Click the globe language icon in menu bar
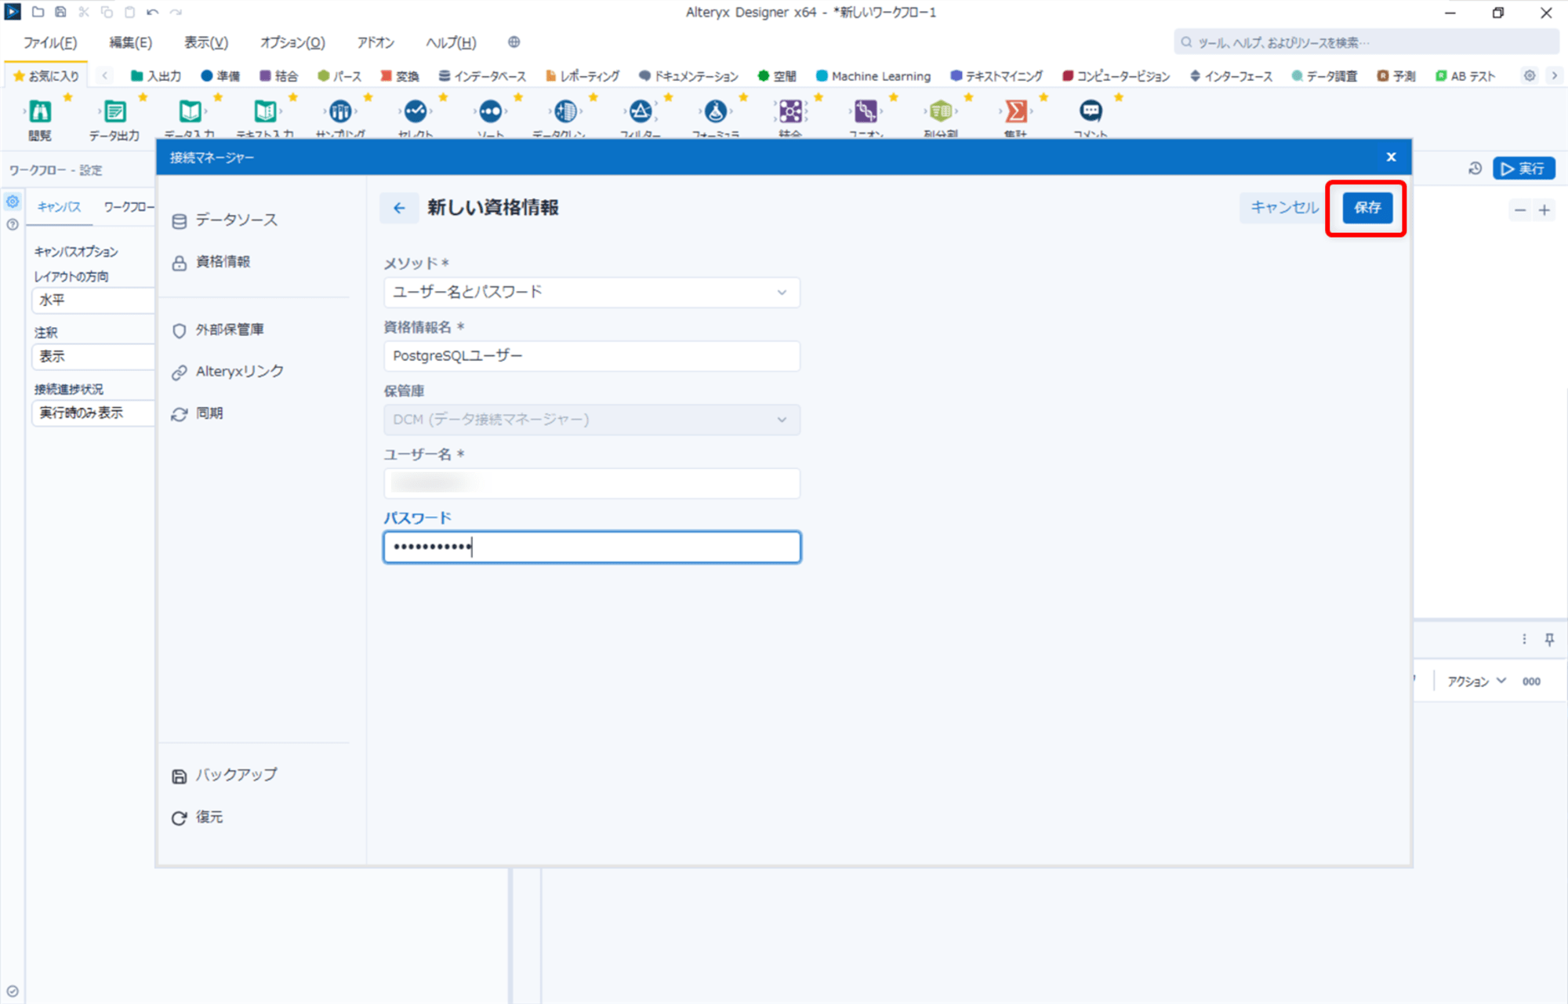1568x1004 pixels. 514,42
